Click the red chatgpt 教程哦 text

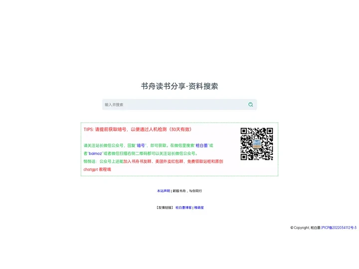pyautogui.click(x=97, y=169)
